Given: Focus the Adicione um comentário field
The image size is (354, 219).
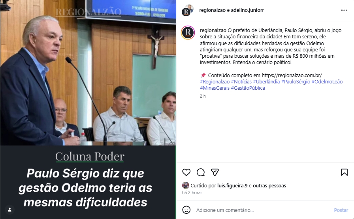Looking at the screenshot, I should coord(262,210).
